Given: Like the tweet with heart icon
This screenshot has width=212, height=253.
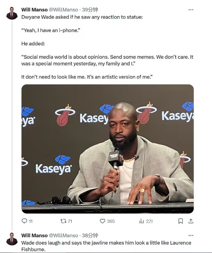Looking at the screenshot, I should pyautogui.click(x=103, y=221).
